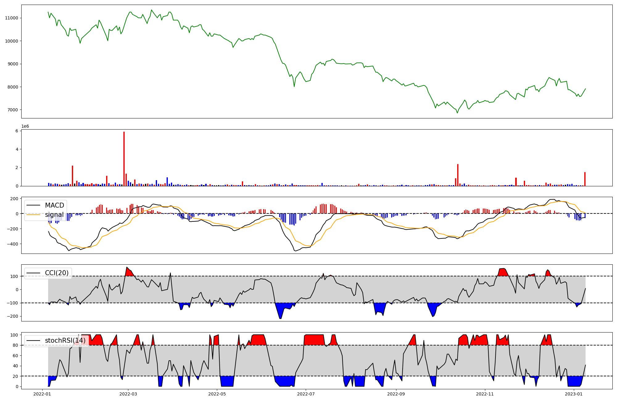This screenshot has height=401, width=617.
Task: Click the 2023-01 x-axis tick label
Action: 574,394
